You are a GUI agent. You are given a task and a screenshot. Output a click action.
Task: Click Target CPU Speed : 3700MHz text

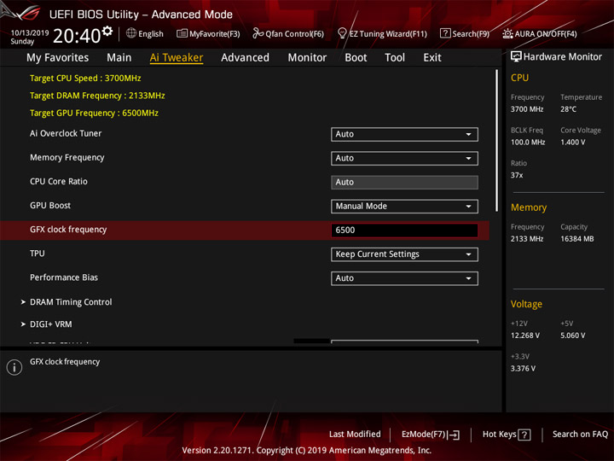click(85, 78)
